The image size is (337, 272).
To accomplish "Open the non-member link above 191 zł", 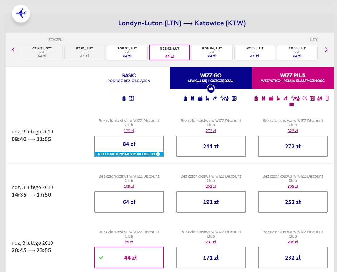I will click(211, 187).
